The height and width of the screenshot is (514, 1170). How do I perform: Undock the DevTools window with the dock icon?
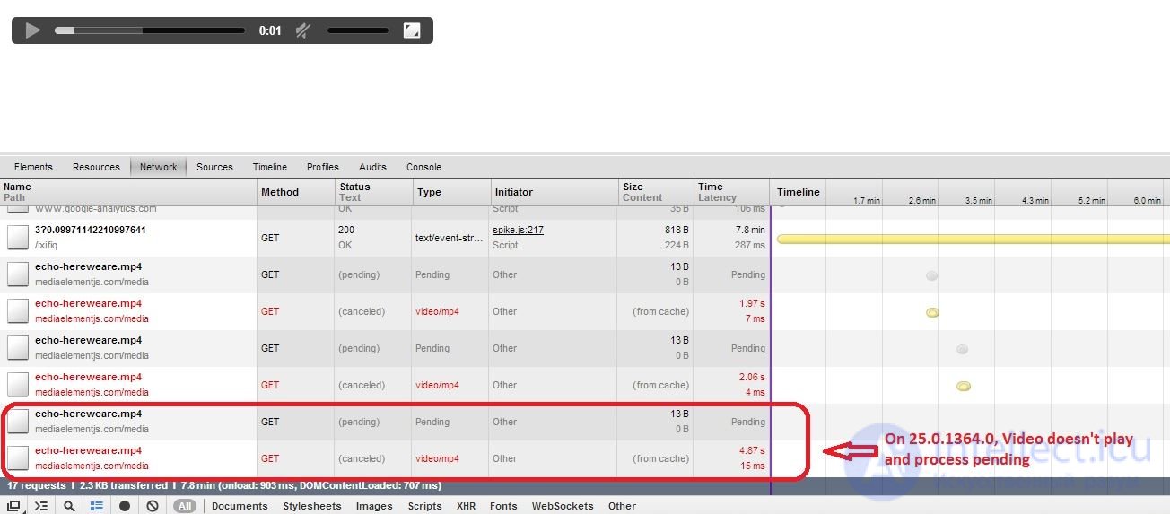(13, 506)
